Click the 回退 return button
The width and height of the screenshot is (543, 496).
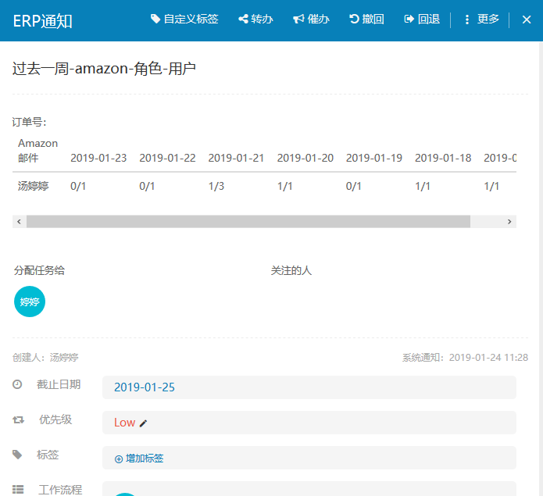pyautogui.click(x=422, y=20)
